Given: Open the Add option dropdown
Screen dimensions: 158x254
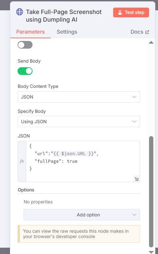Looking at the screenshot, I should (x=82, y=215).
